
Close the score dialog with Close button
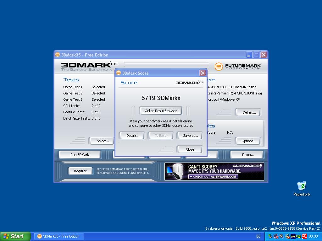[x=190, y=149]
